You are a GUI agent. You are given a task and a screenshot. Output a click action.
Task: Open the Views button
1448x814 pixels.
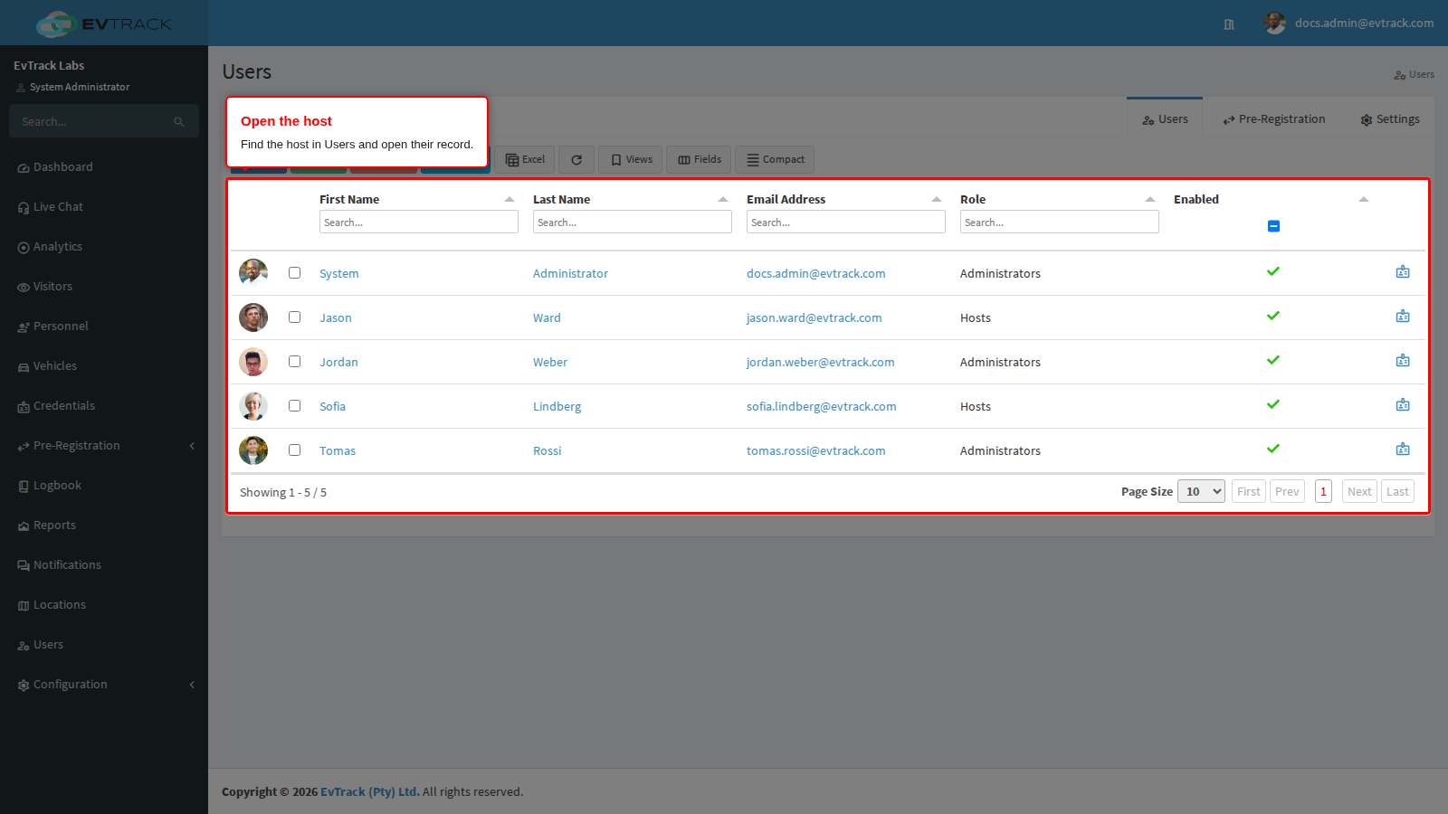point(631,159)
